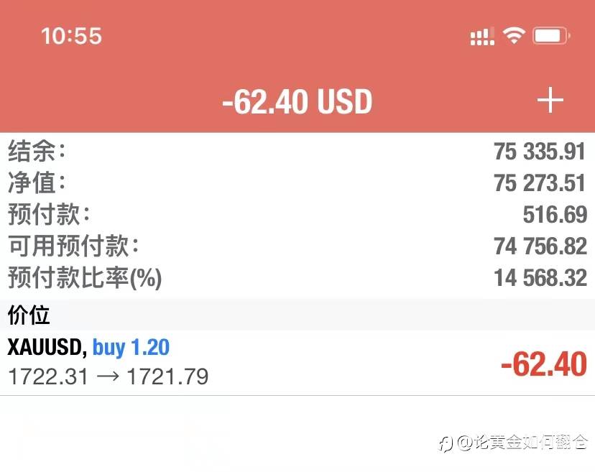Tap the position profit -62.40 in red
Image resolution: width=595 pixels, height=472 pixels.
pos(544,364)
